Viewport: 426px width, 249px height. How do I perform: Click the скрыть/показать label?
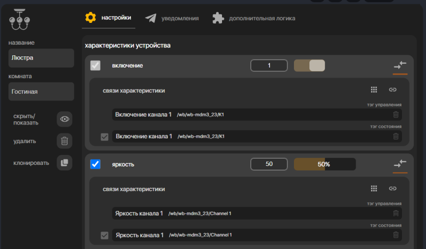tap(26, 120)
